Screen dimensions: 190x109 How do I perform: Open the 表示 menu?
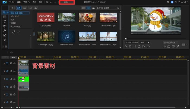click(34, 2)
